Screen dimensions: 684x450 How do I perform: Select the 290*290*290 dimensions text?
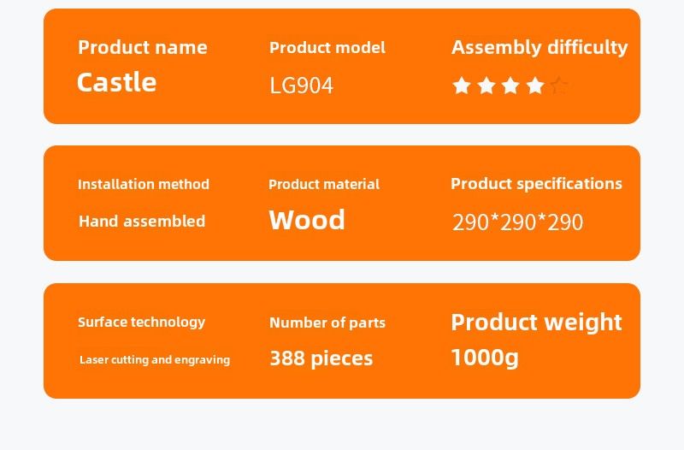click(517, 222)
